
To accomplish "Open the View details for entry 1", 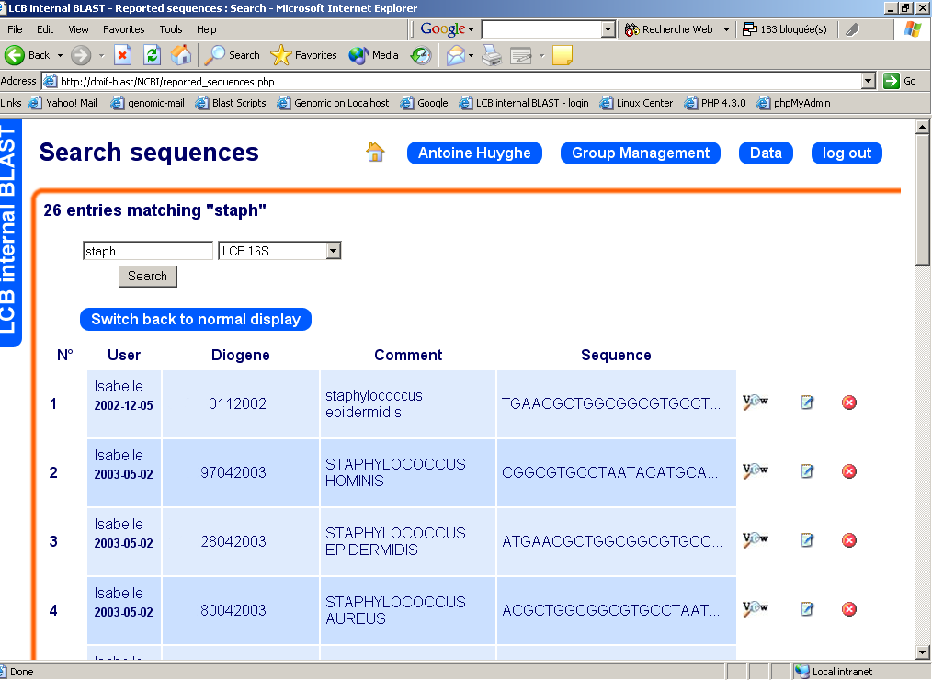I will tap(754, 402).
